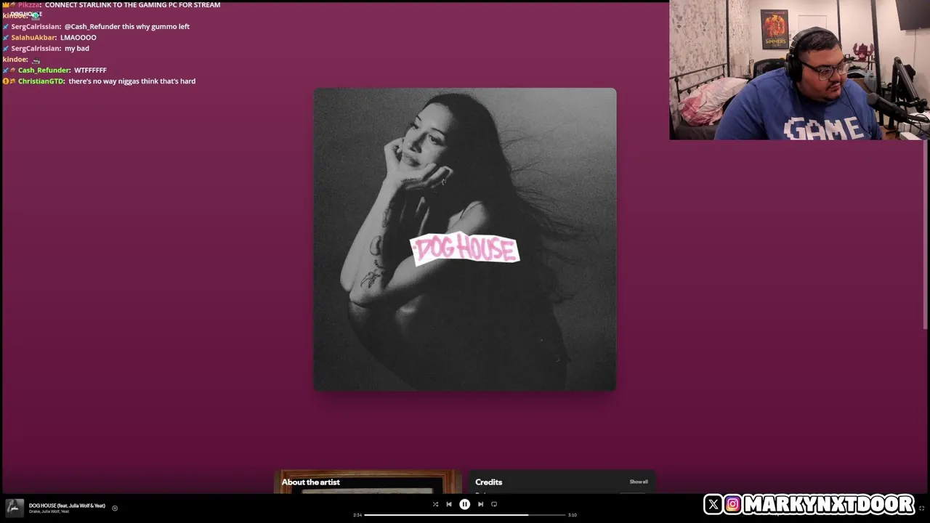Click the total duration 3:10 label
930x523 pixels.
click(x=573, y=515)
